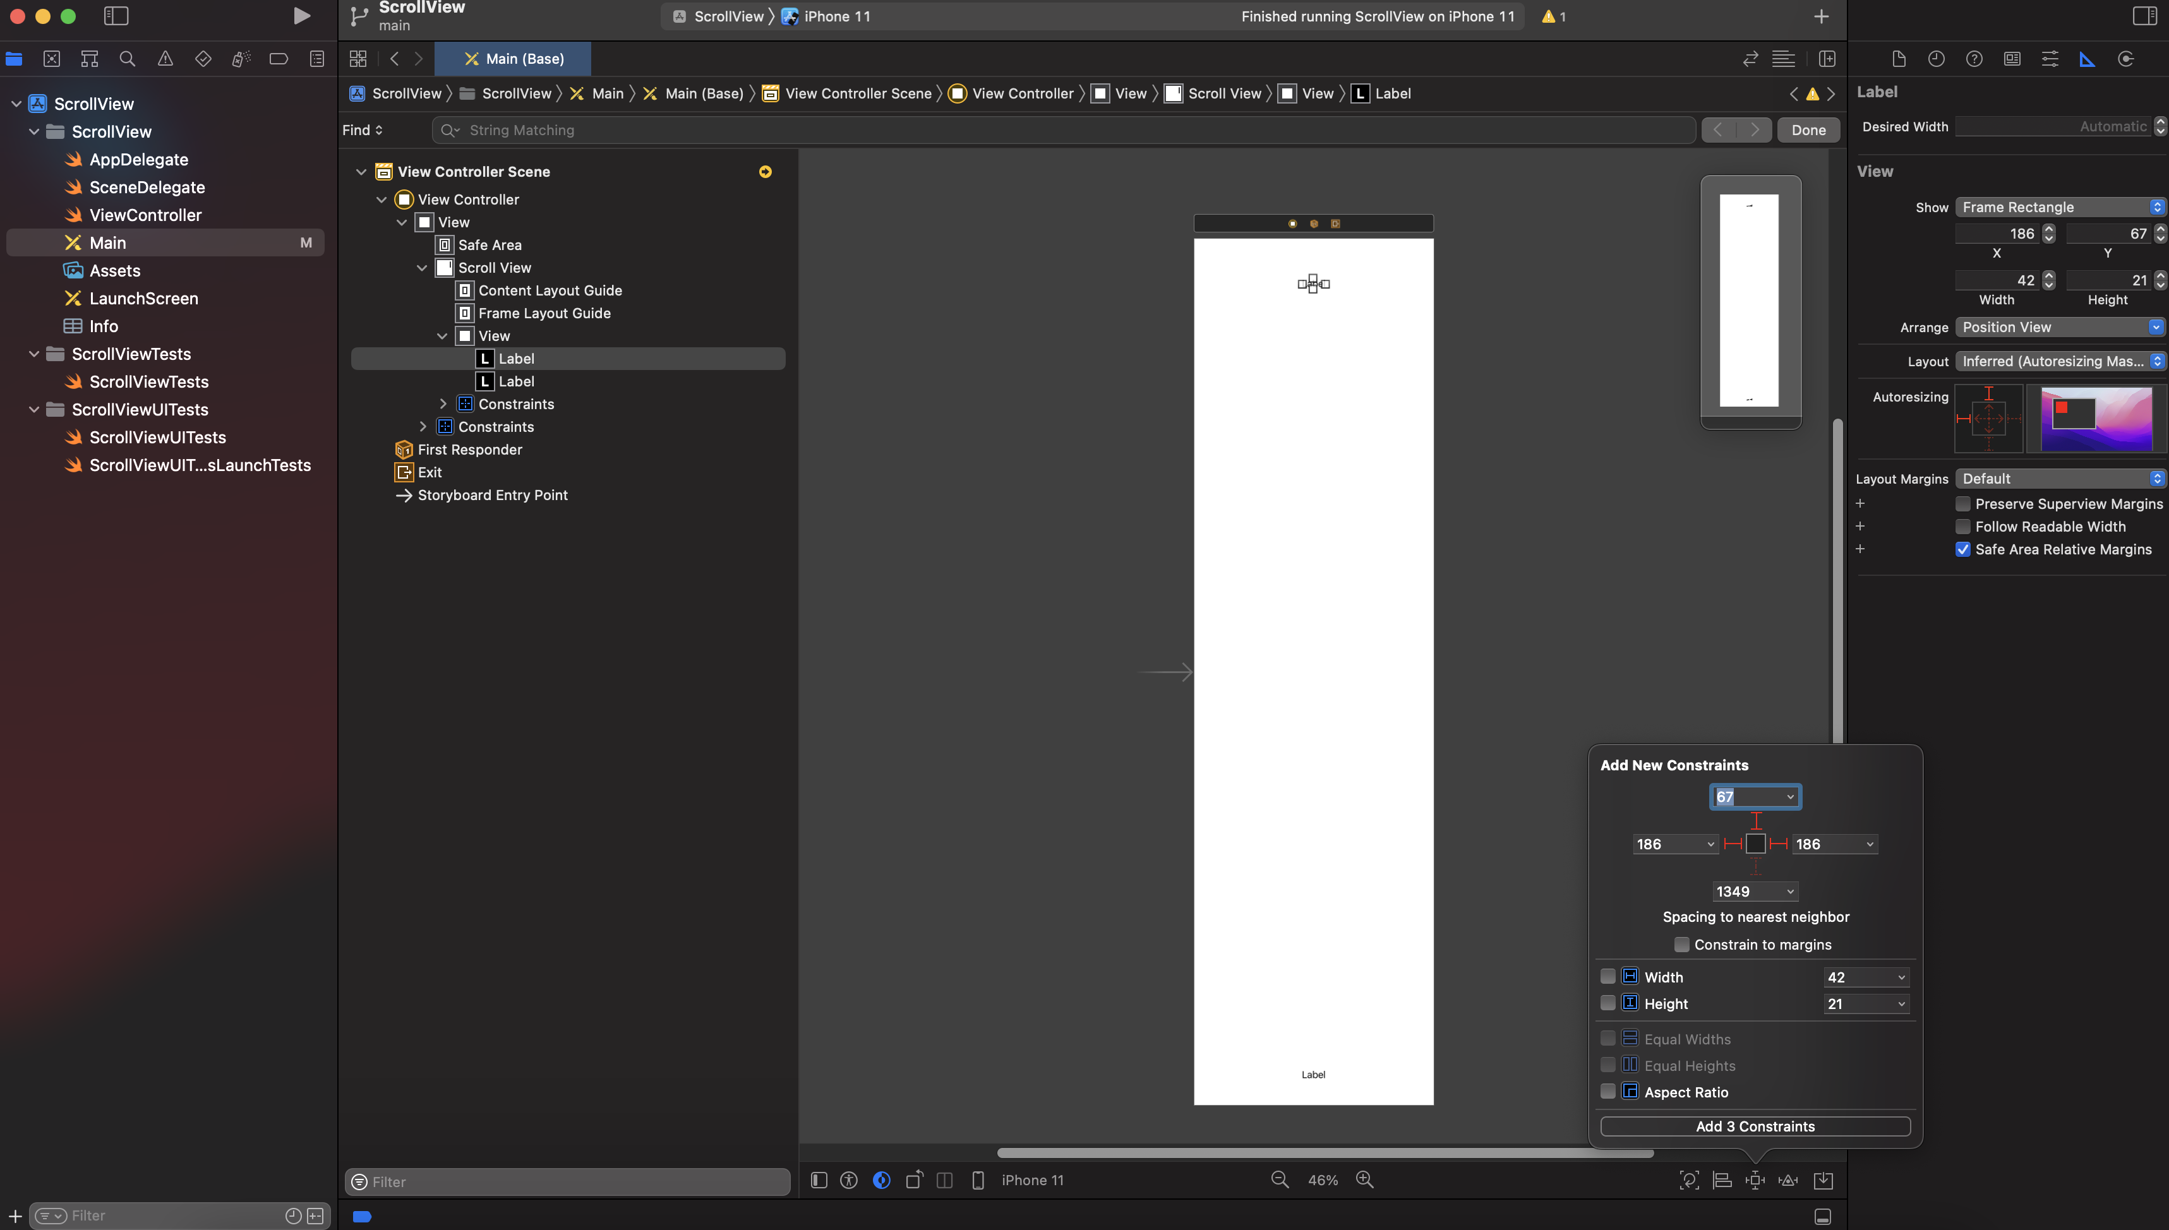Check the Width constraint checkbox
This screenshot has height=1230, width=2169.
point(1608,977)
